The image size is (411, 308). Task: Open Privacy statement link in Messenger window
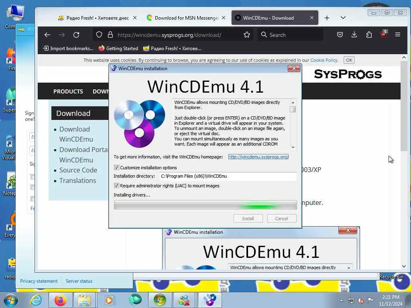pyautogui.click(x=39, y=281)
